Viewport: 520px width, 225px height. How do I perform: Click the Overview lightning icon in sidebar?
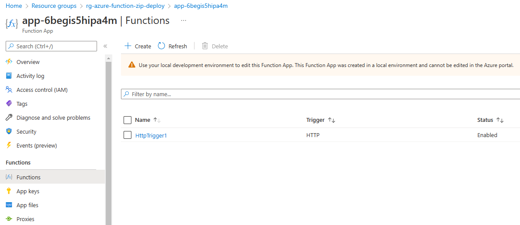pos(9,62)
